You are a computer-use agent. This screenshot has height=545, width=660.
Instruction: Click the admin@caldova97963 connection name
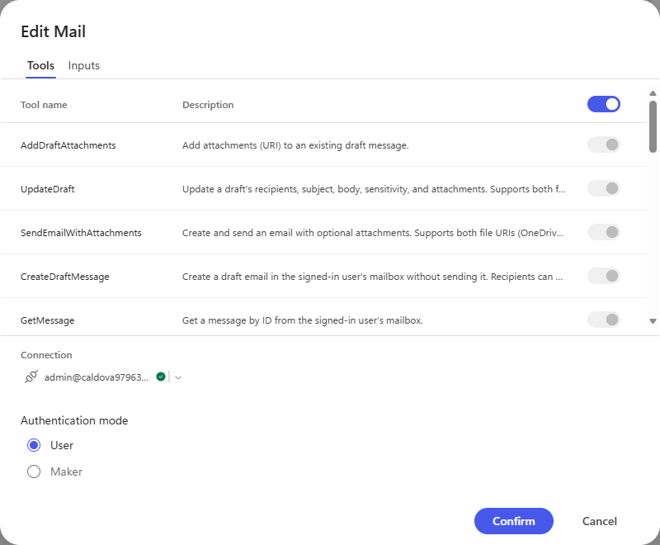coord(97,377)
